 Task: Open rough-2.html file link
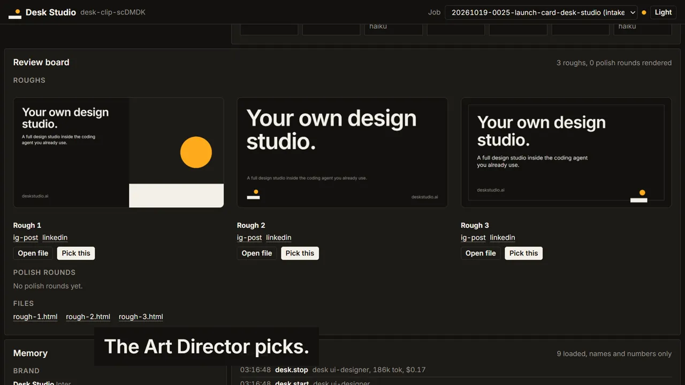point(88,317)
